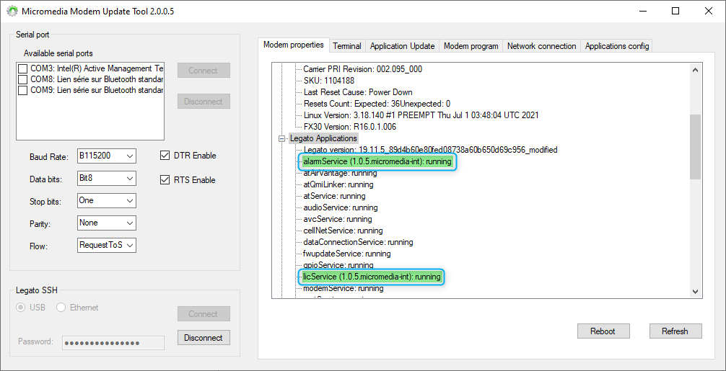Switch to the Terminal tab
The width and height of the screenshot is (726, 371).
[x=347, y=46]
